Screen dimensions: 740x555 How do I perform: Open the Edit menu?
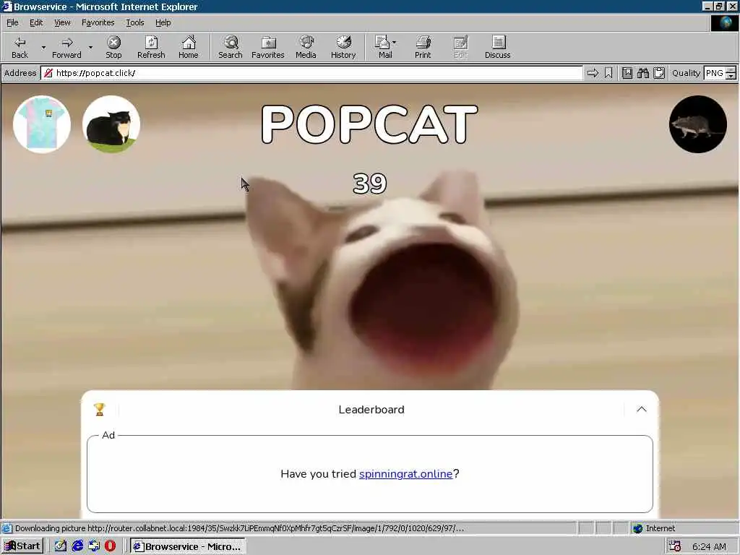point(36,22)
